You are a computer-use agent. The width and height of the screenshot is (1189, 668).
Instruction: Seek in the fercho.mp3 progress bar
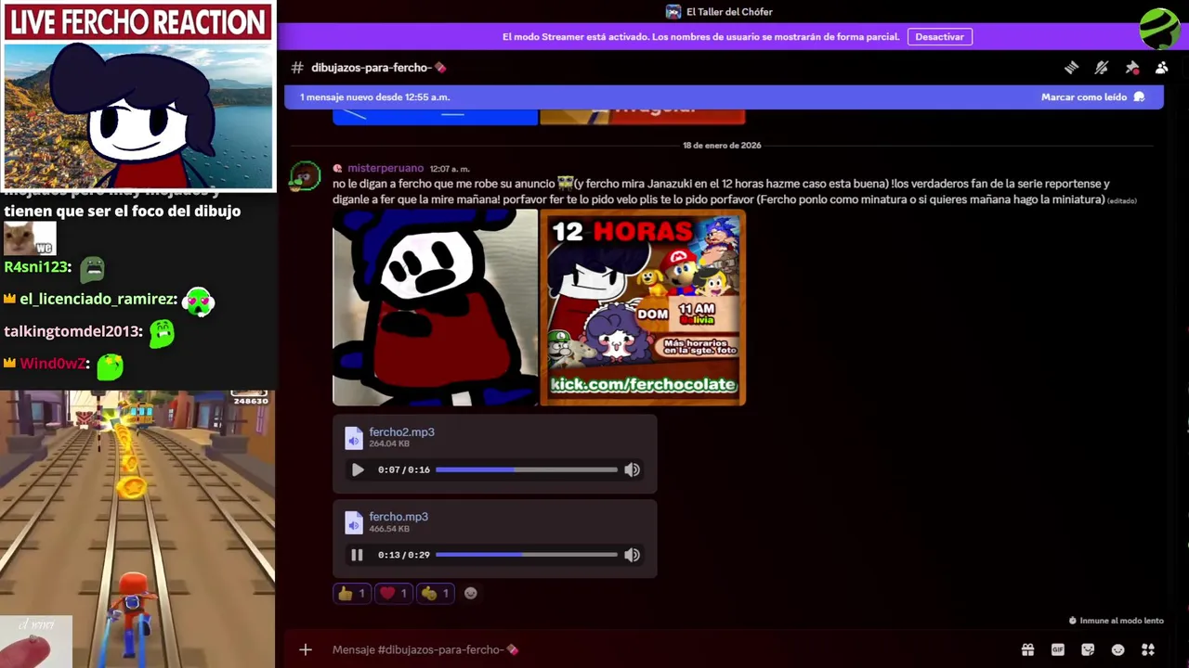(527, 555)
